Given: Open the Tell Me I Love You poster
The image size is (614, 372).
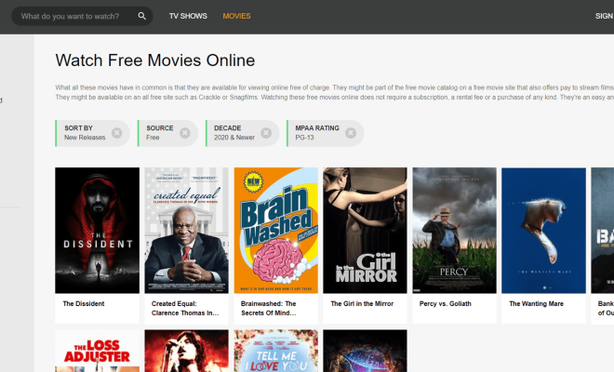Looking at the screenshot, I should click(276, 351).
